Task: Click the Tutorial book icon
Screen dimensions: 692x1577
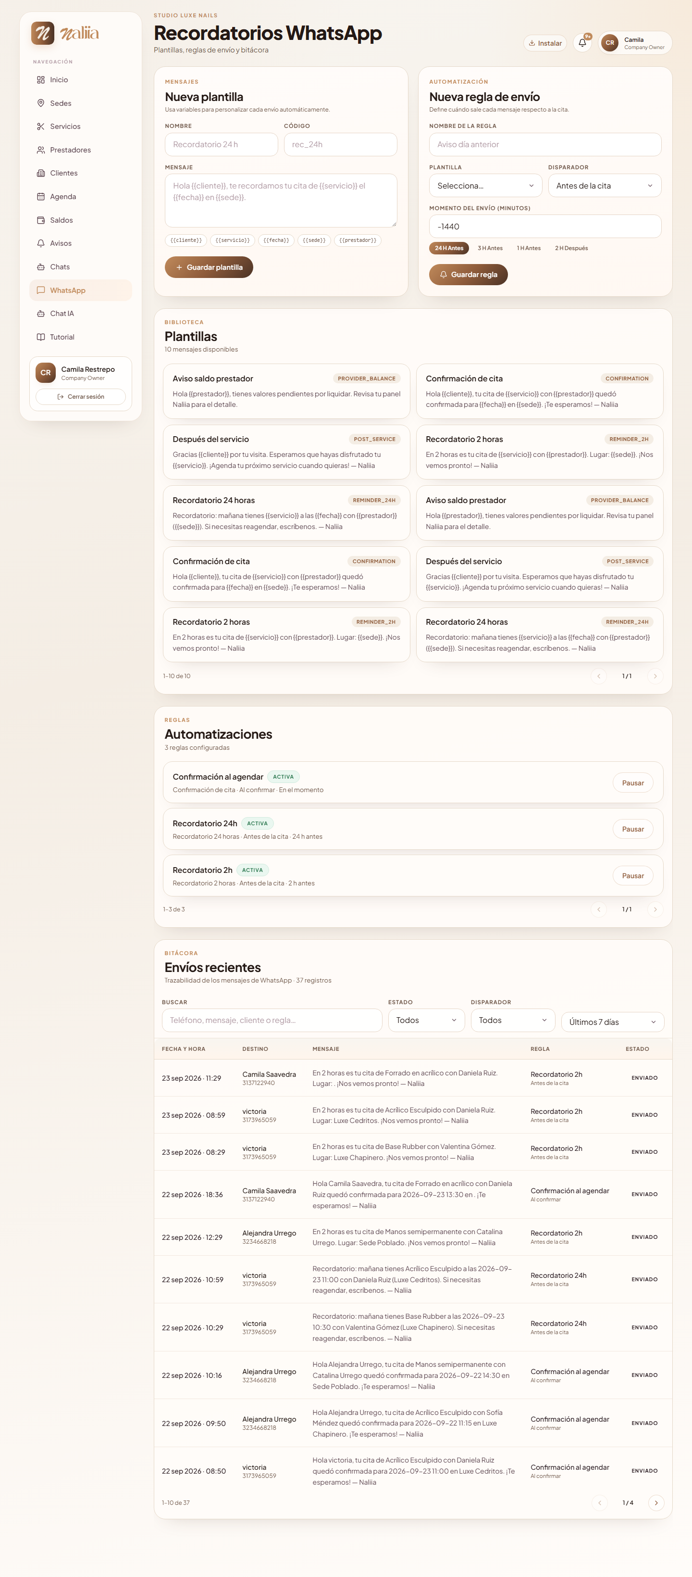Action: pyautogui.click(x=41, y=337)
